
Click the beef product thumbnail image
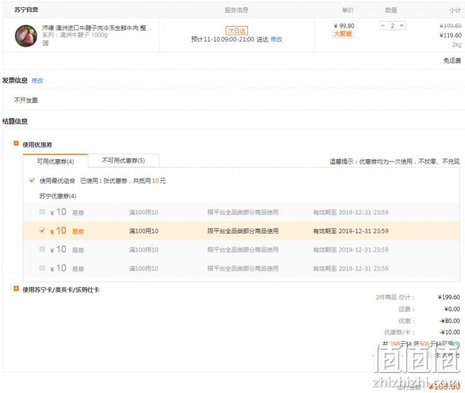point(26,36)
